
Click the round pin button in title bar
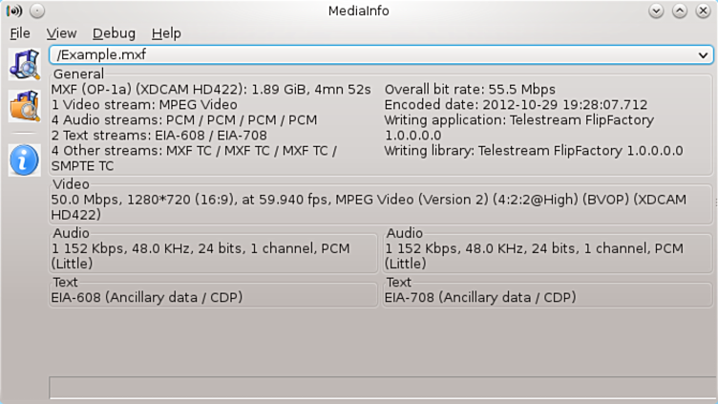click(x=36, y=11)
